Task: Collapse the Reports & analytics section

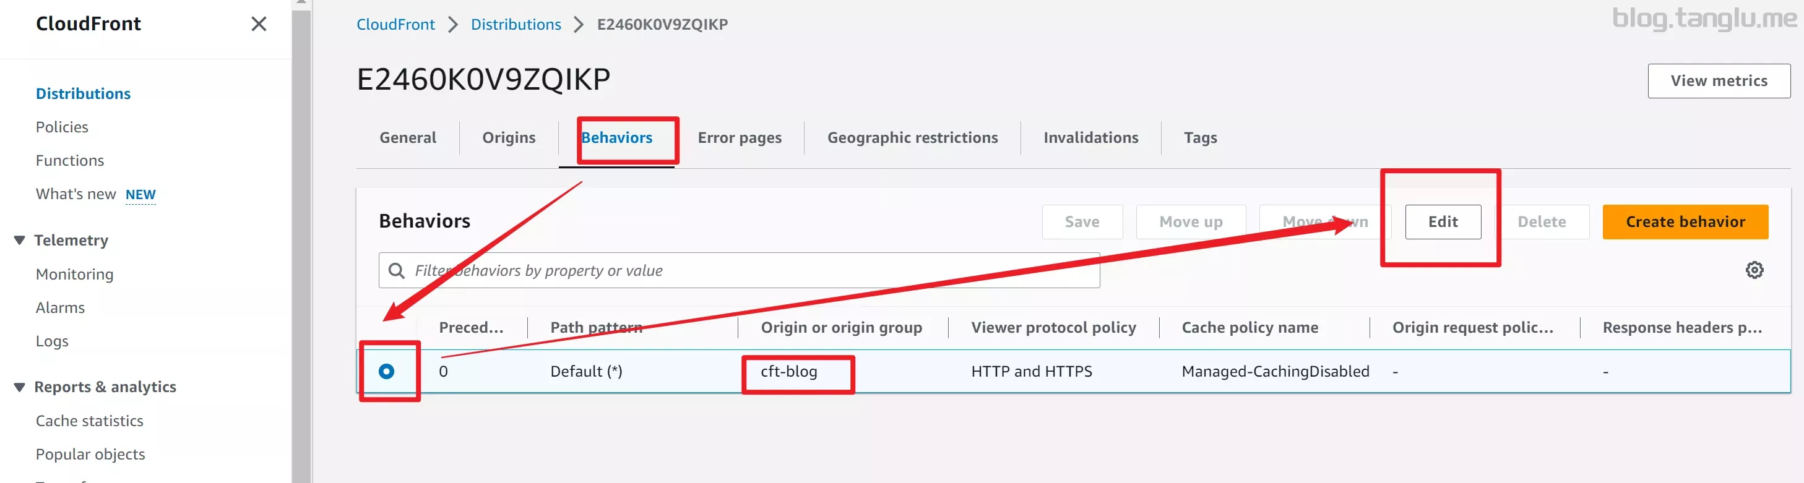Action: point(20,387)
